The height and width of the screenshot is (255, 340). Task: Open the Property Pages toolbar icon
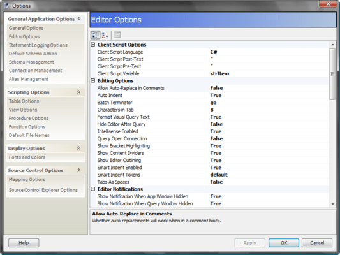117,34
